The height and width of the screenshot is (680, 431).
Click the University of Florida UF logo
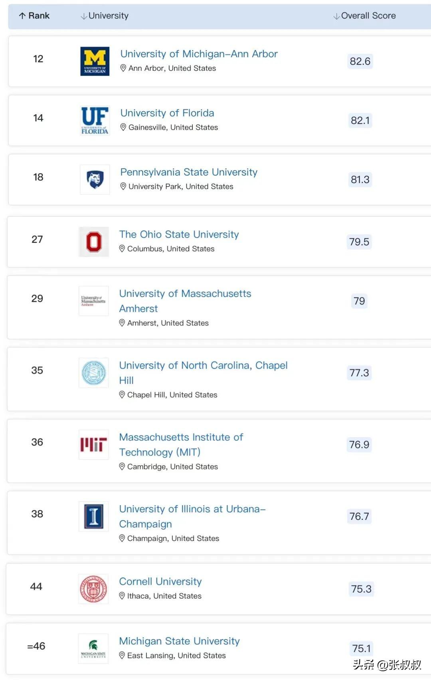coord(95,120)
